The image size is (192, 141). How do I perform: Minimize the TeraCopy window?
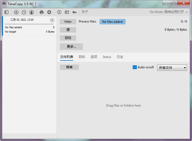(166, 3)
